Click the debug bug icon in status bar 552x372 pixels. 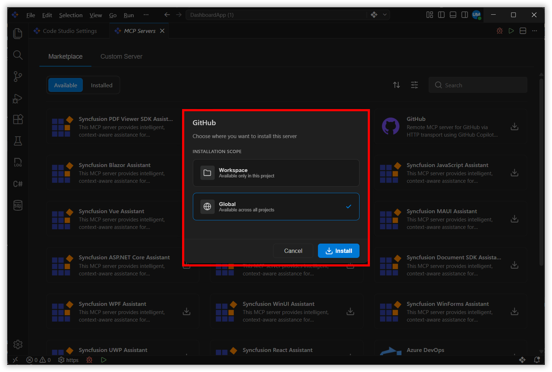pyautogui.click(x=89, y=360)
